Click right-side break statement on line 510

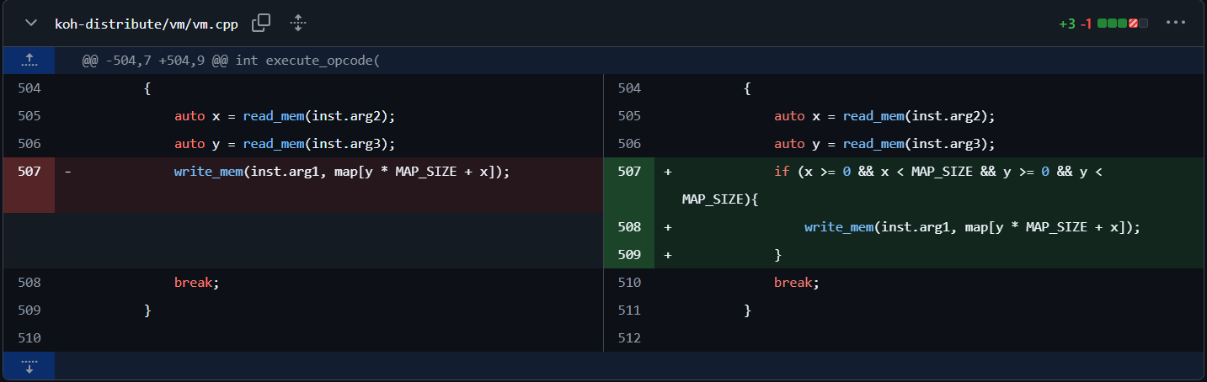(x=796, y=283)
